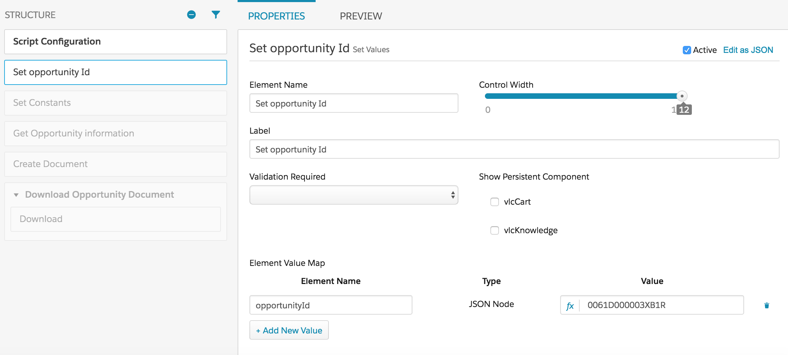Uncheck the Active checkbox
The image size is (788, 355).
pos(687,50)
